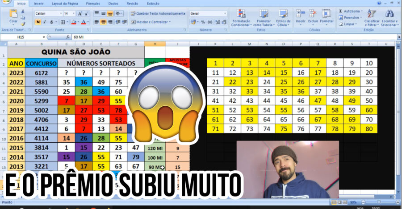Click the cell borders icon
This screenshot has height=209, width=402.
tap(63, 22)
